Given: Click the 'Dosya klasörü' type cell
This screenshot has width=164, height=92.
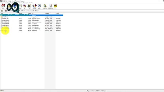Looking at the screenshot, I should tap(35, 17).
